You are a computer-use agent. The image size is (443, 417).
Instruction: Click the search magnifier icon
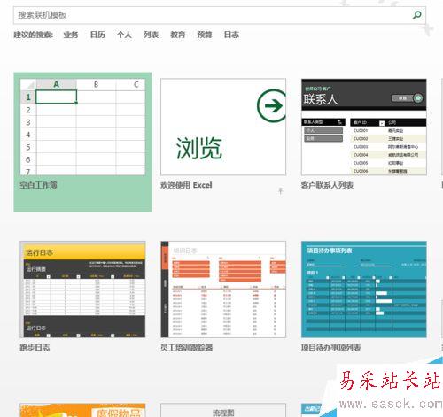(417, 15)
